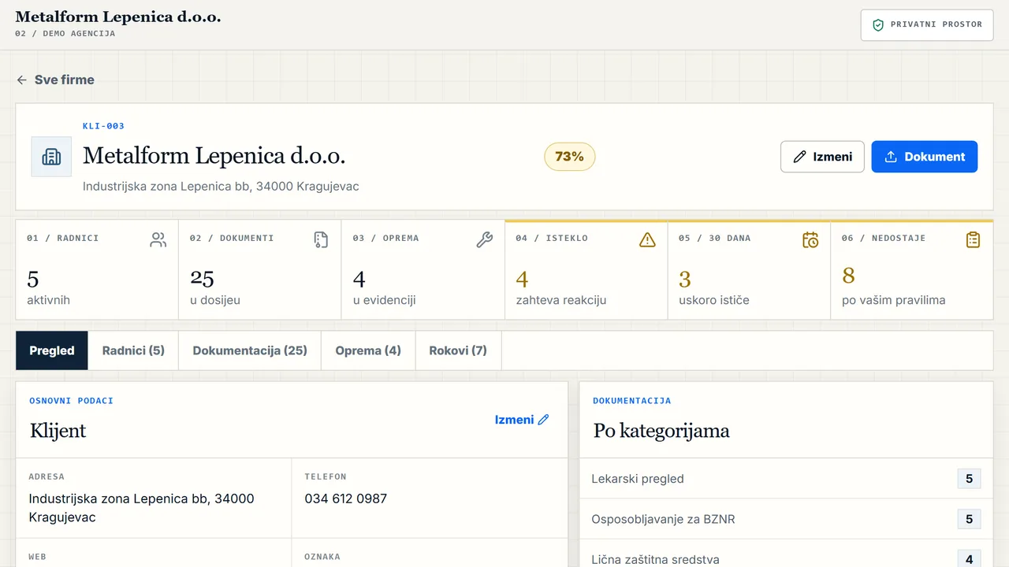Viewport: 1009px width, 567px height.
Task: Click the Osposobljavanje za BZNR category row
Action: tap(786, 519)
